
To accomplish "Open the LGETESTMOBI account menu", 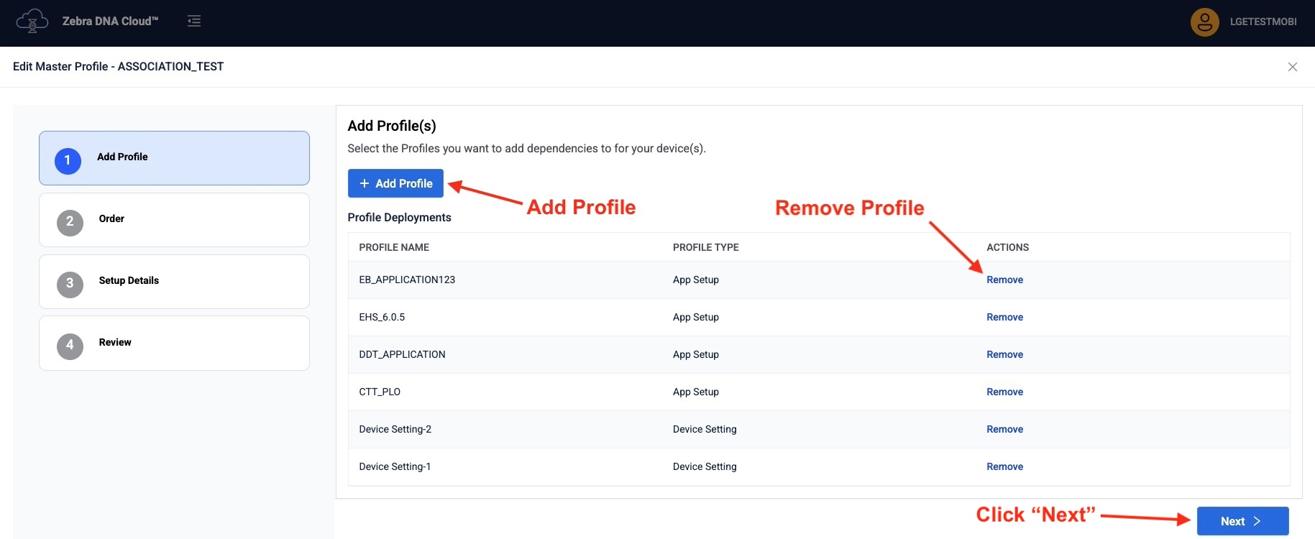I will [x=1263, y=22].
